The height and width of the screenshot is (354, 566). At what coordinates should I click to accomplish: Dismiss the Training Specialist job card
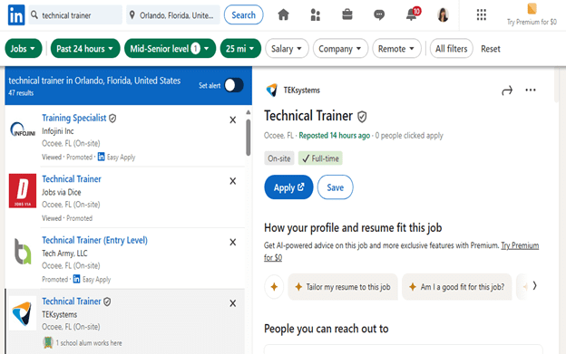[x=233, y=120]
